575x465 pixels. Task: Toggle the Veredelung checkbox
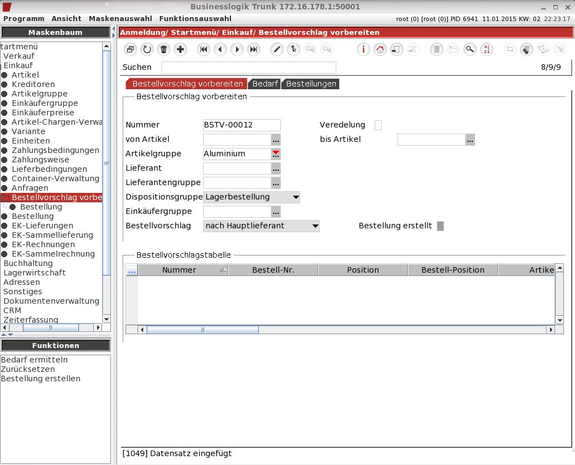coord(378,125)
